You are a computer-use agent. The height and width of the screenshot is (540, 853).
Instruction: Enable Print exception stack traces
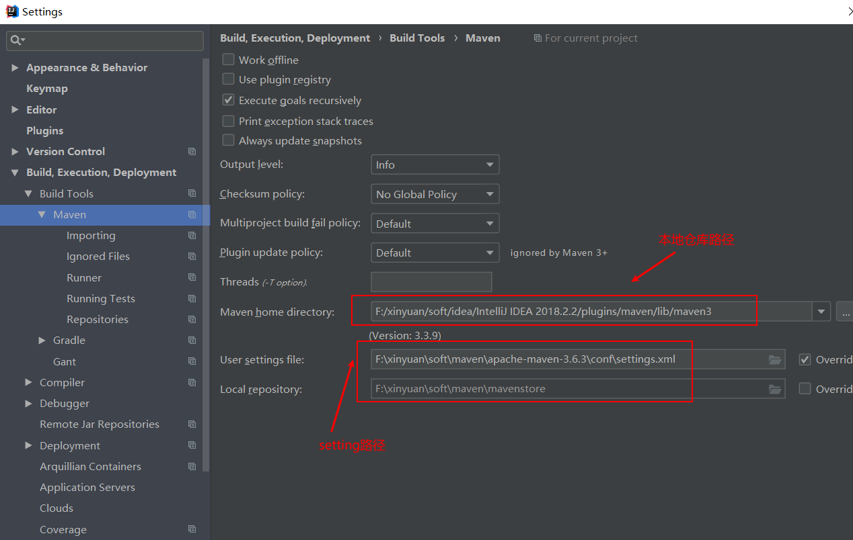[x=229, y=121]
